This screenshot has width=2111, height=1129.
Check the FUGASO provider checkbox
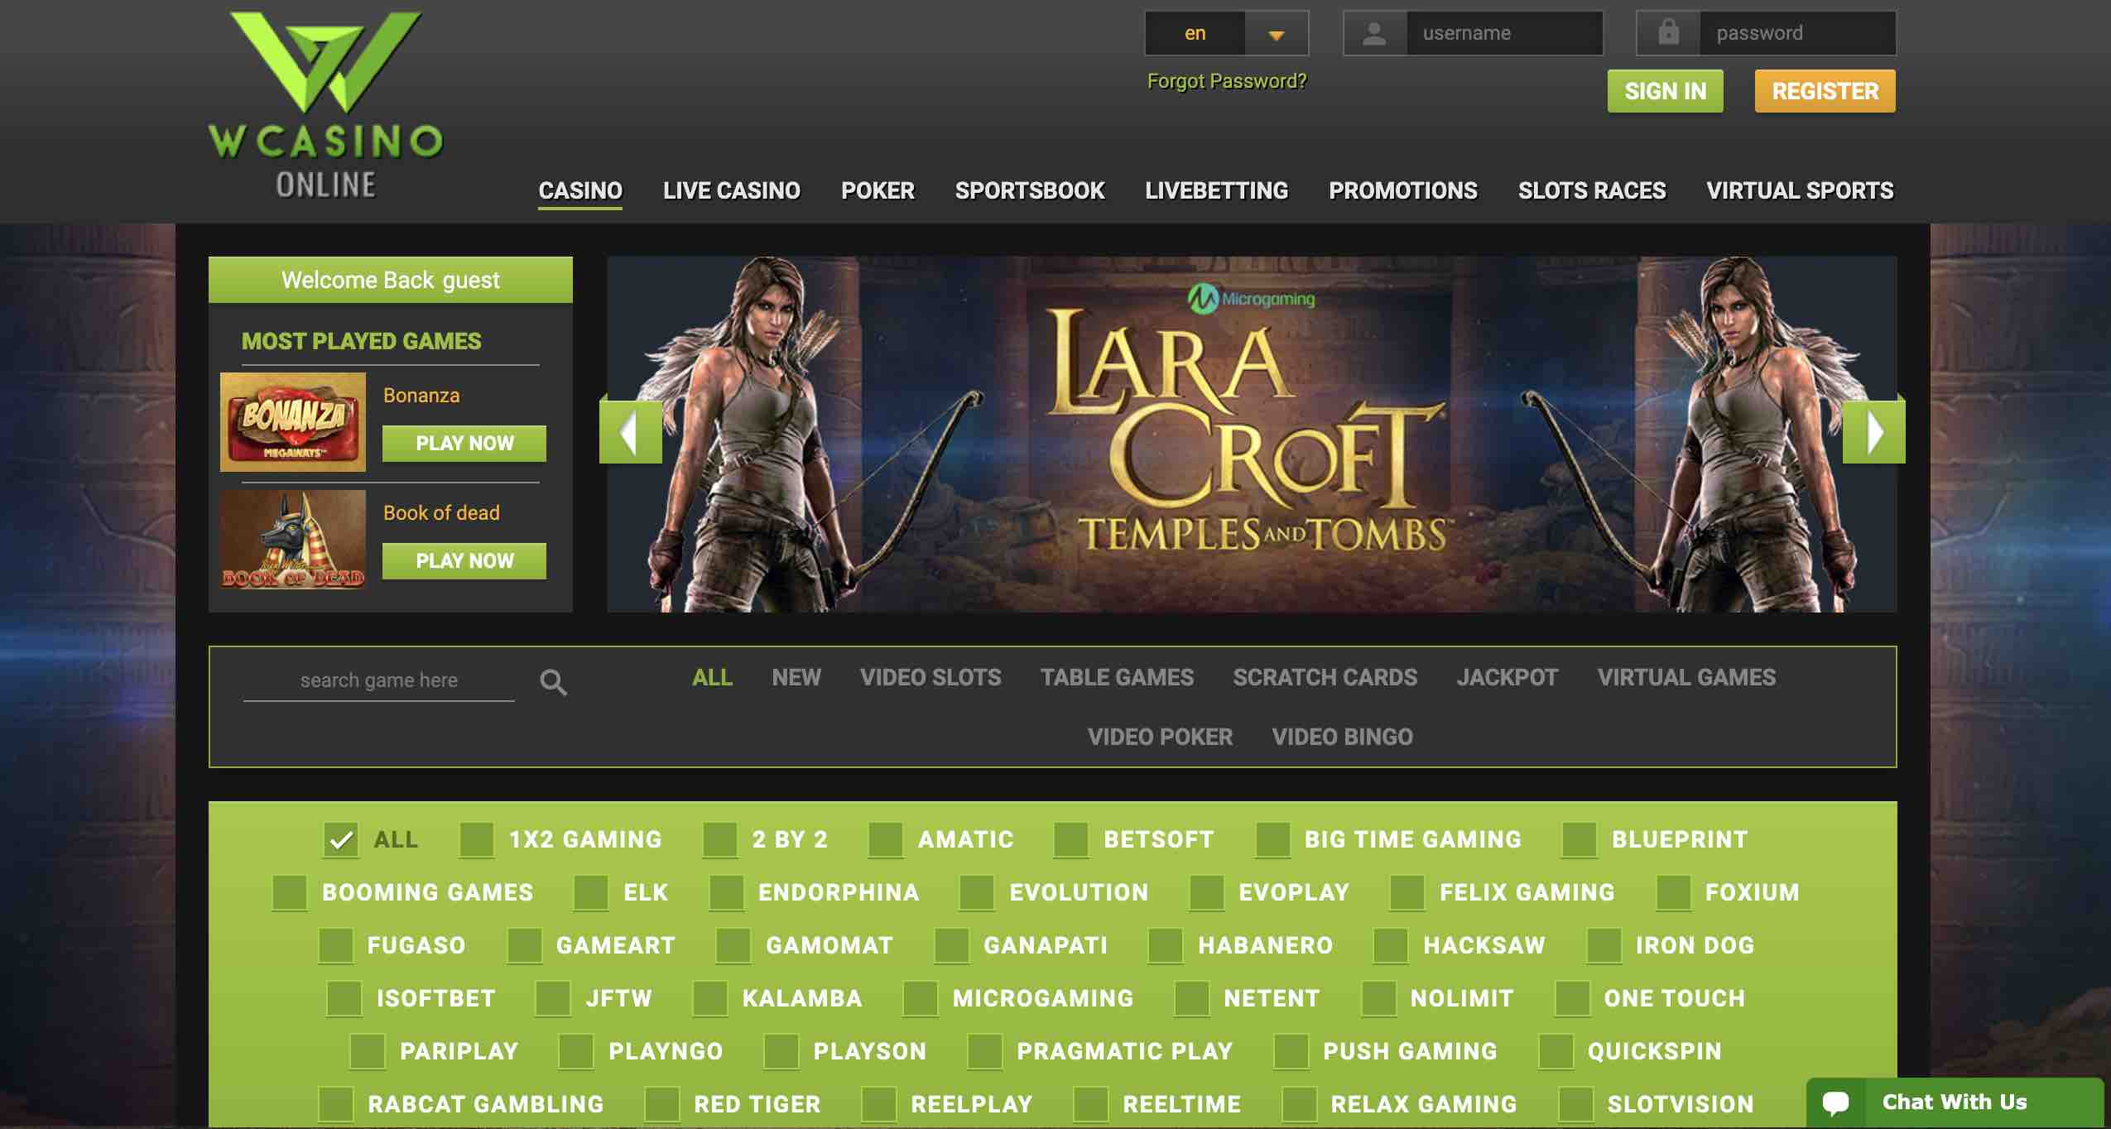coord(335,945)
